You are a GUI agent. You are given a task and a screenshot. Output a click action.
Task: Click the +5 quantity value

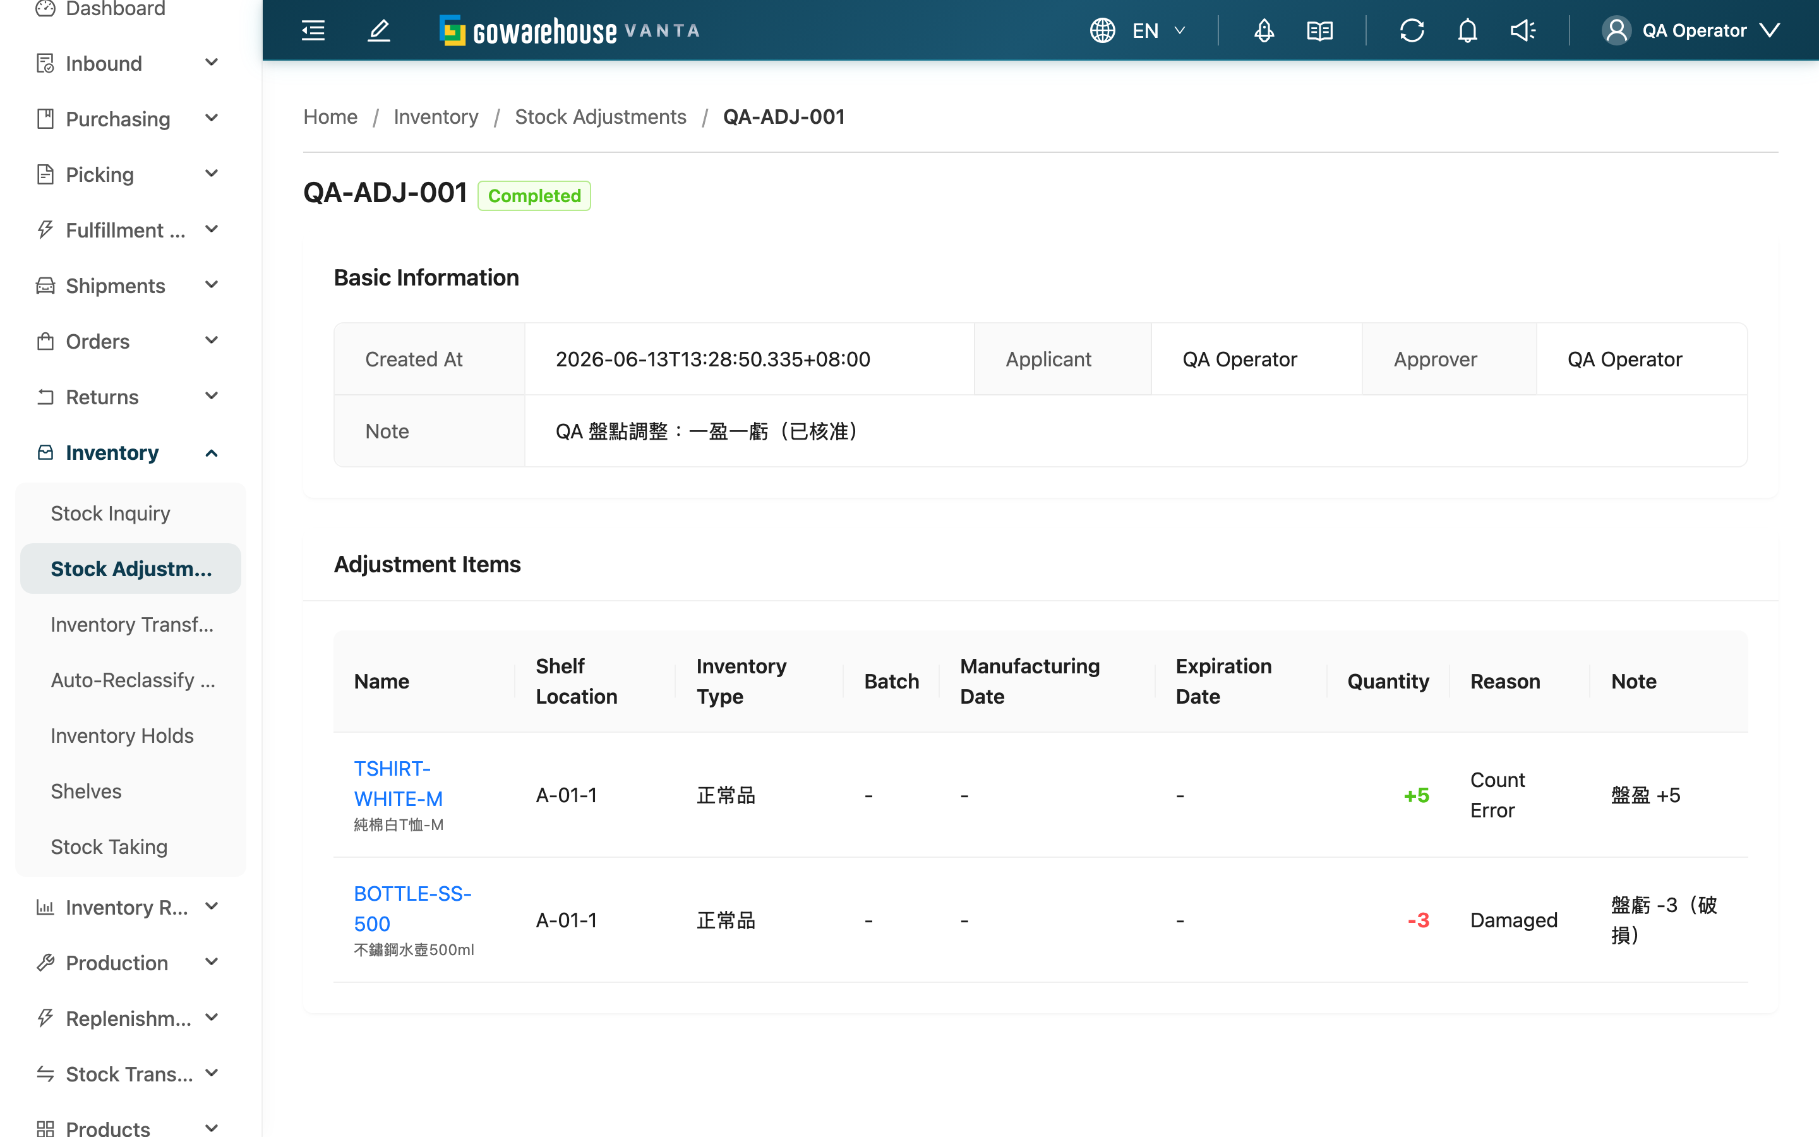point(1416,796)
